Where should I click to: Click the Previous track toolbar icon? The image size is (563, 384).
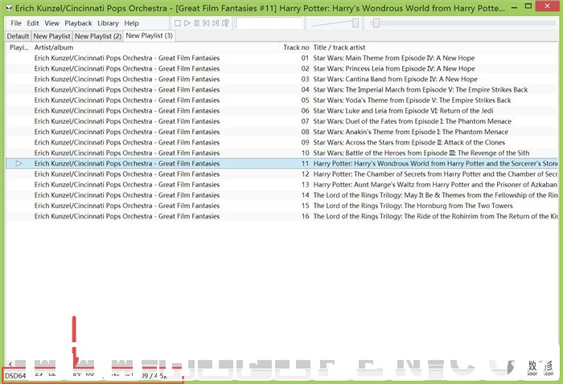coord(206,23)
